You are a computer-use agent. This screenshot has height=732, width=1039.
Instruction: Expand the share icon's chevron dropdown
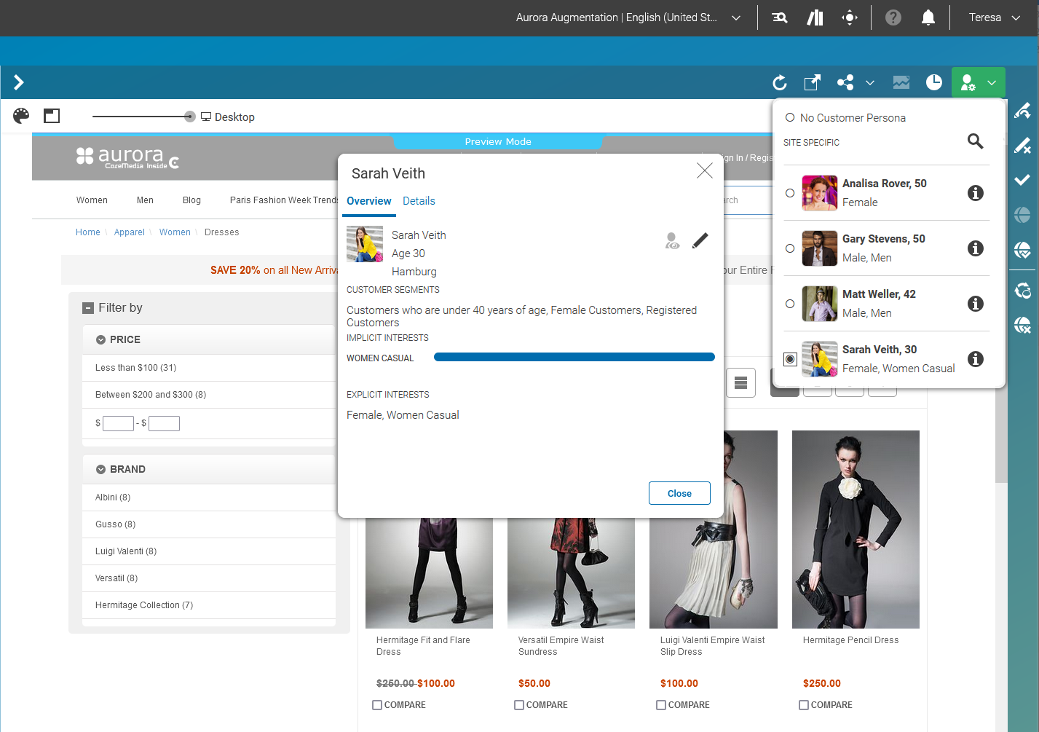pyautogui.click(x=871, y=82)
